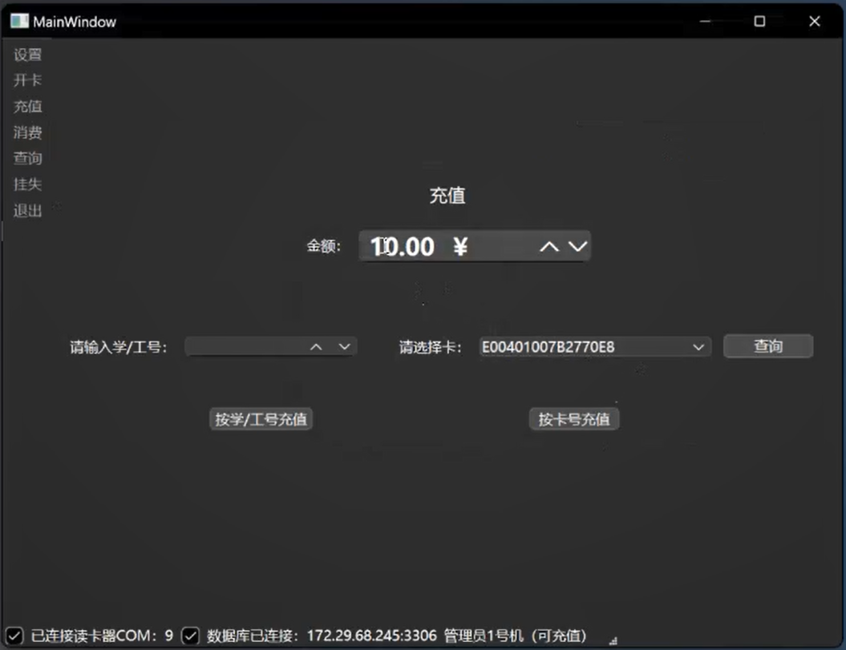Click the 按卡号充值 button

pyautogui.click(x=574, y=419)
